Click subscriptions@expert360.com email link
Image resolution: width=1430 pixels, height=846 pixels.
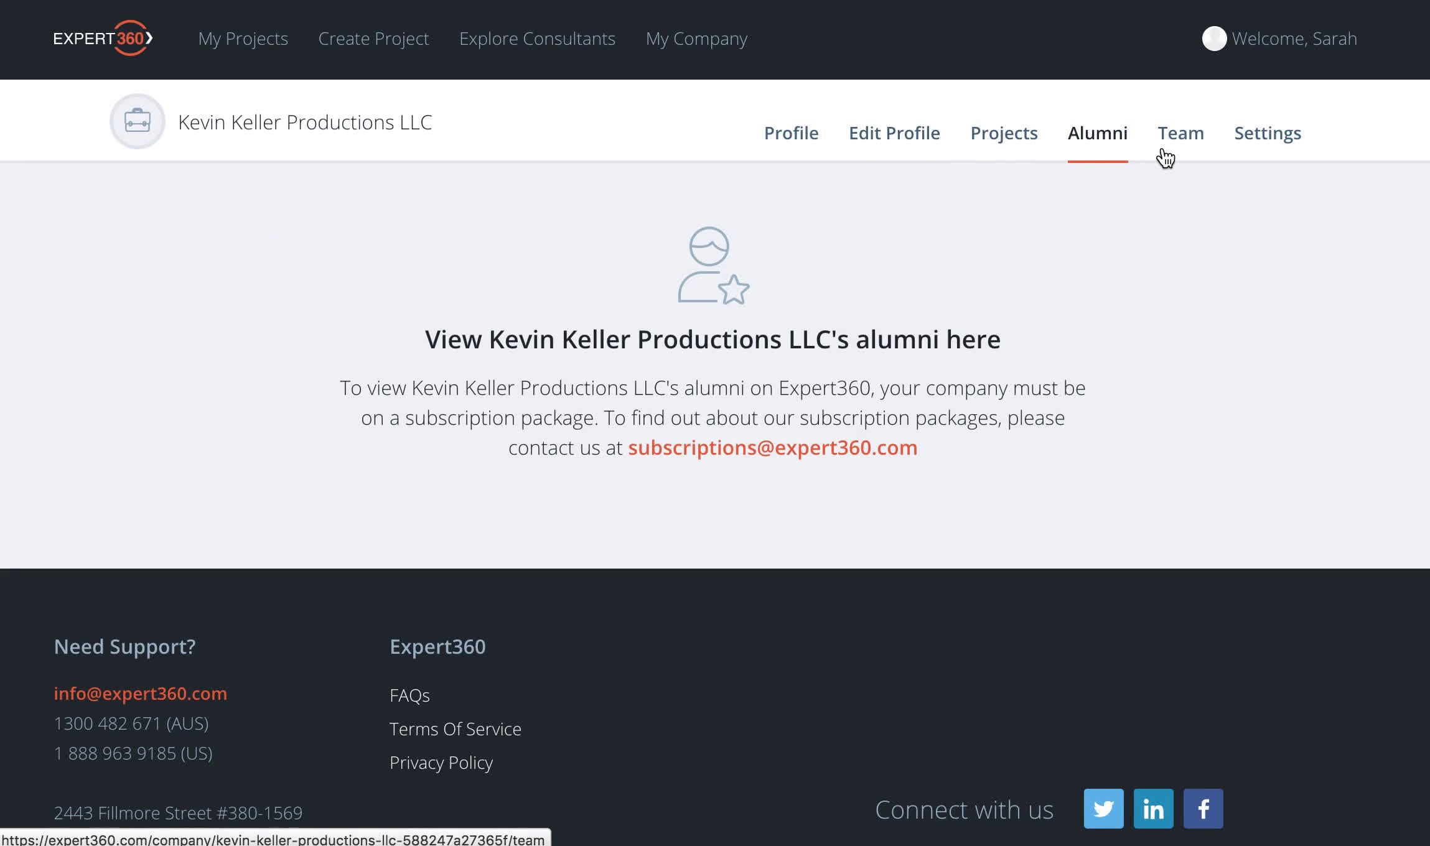tap(772, 447)
